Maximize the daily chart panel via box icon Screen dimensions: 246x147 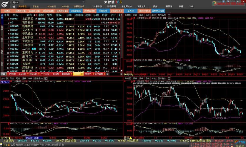[x=169, y=78]
